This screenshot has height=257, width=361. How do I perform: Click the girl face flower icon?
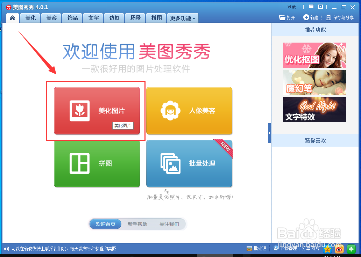170,111
